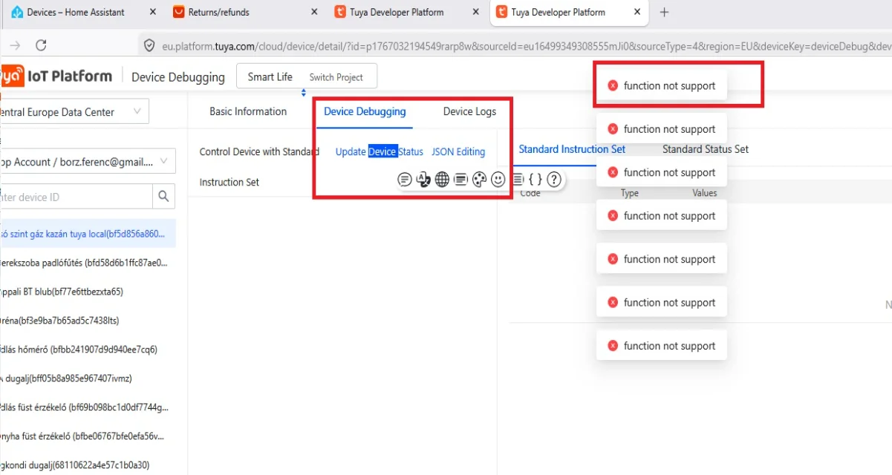Image resolution: width=892 pixels, height=475 pixels.
Task: Click the curly braces icon in floating toolbar
Action: click(x=535, y=180)
